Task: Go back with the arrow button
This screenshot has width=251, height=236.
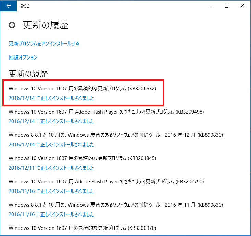Action: tap(9, 6)
